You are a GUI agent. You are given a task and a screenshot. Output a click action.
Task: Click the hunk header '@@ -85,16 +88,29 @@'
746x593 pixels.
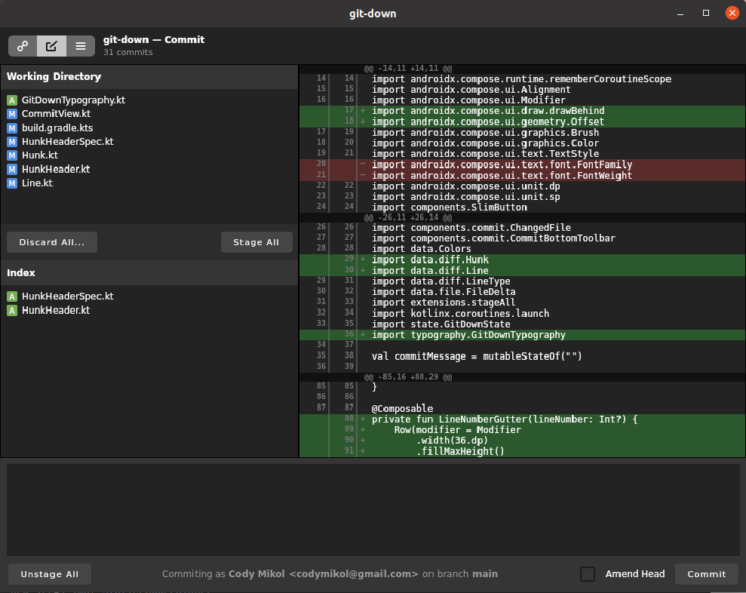point(408,377)
